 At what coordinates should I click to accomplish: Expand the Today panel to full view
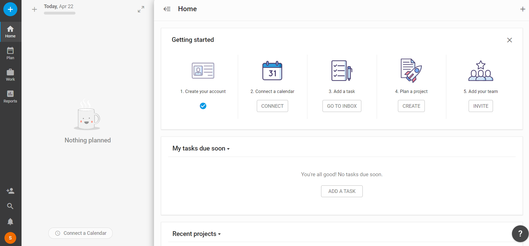141,9
